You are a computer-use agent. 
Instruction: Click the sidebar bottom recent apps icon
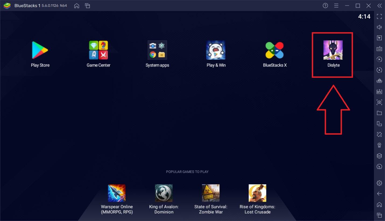379,215
